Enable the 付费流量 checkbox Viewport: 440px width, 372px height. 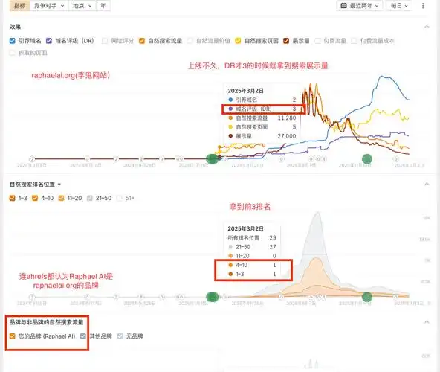coord(317,41)
